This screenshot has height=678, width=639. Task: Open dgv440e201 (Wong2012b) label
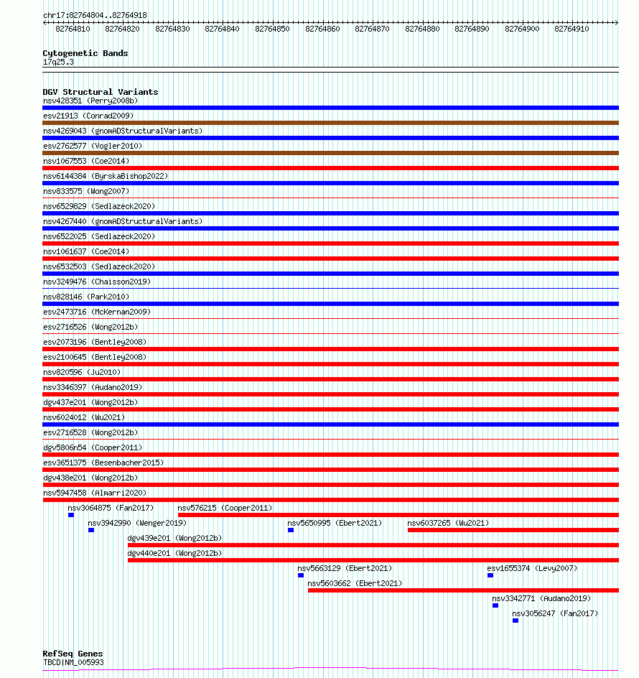pos(174,554)
